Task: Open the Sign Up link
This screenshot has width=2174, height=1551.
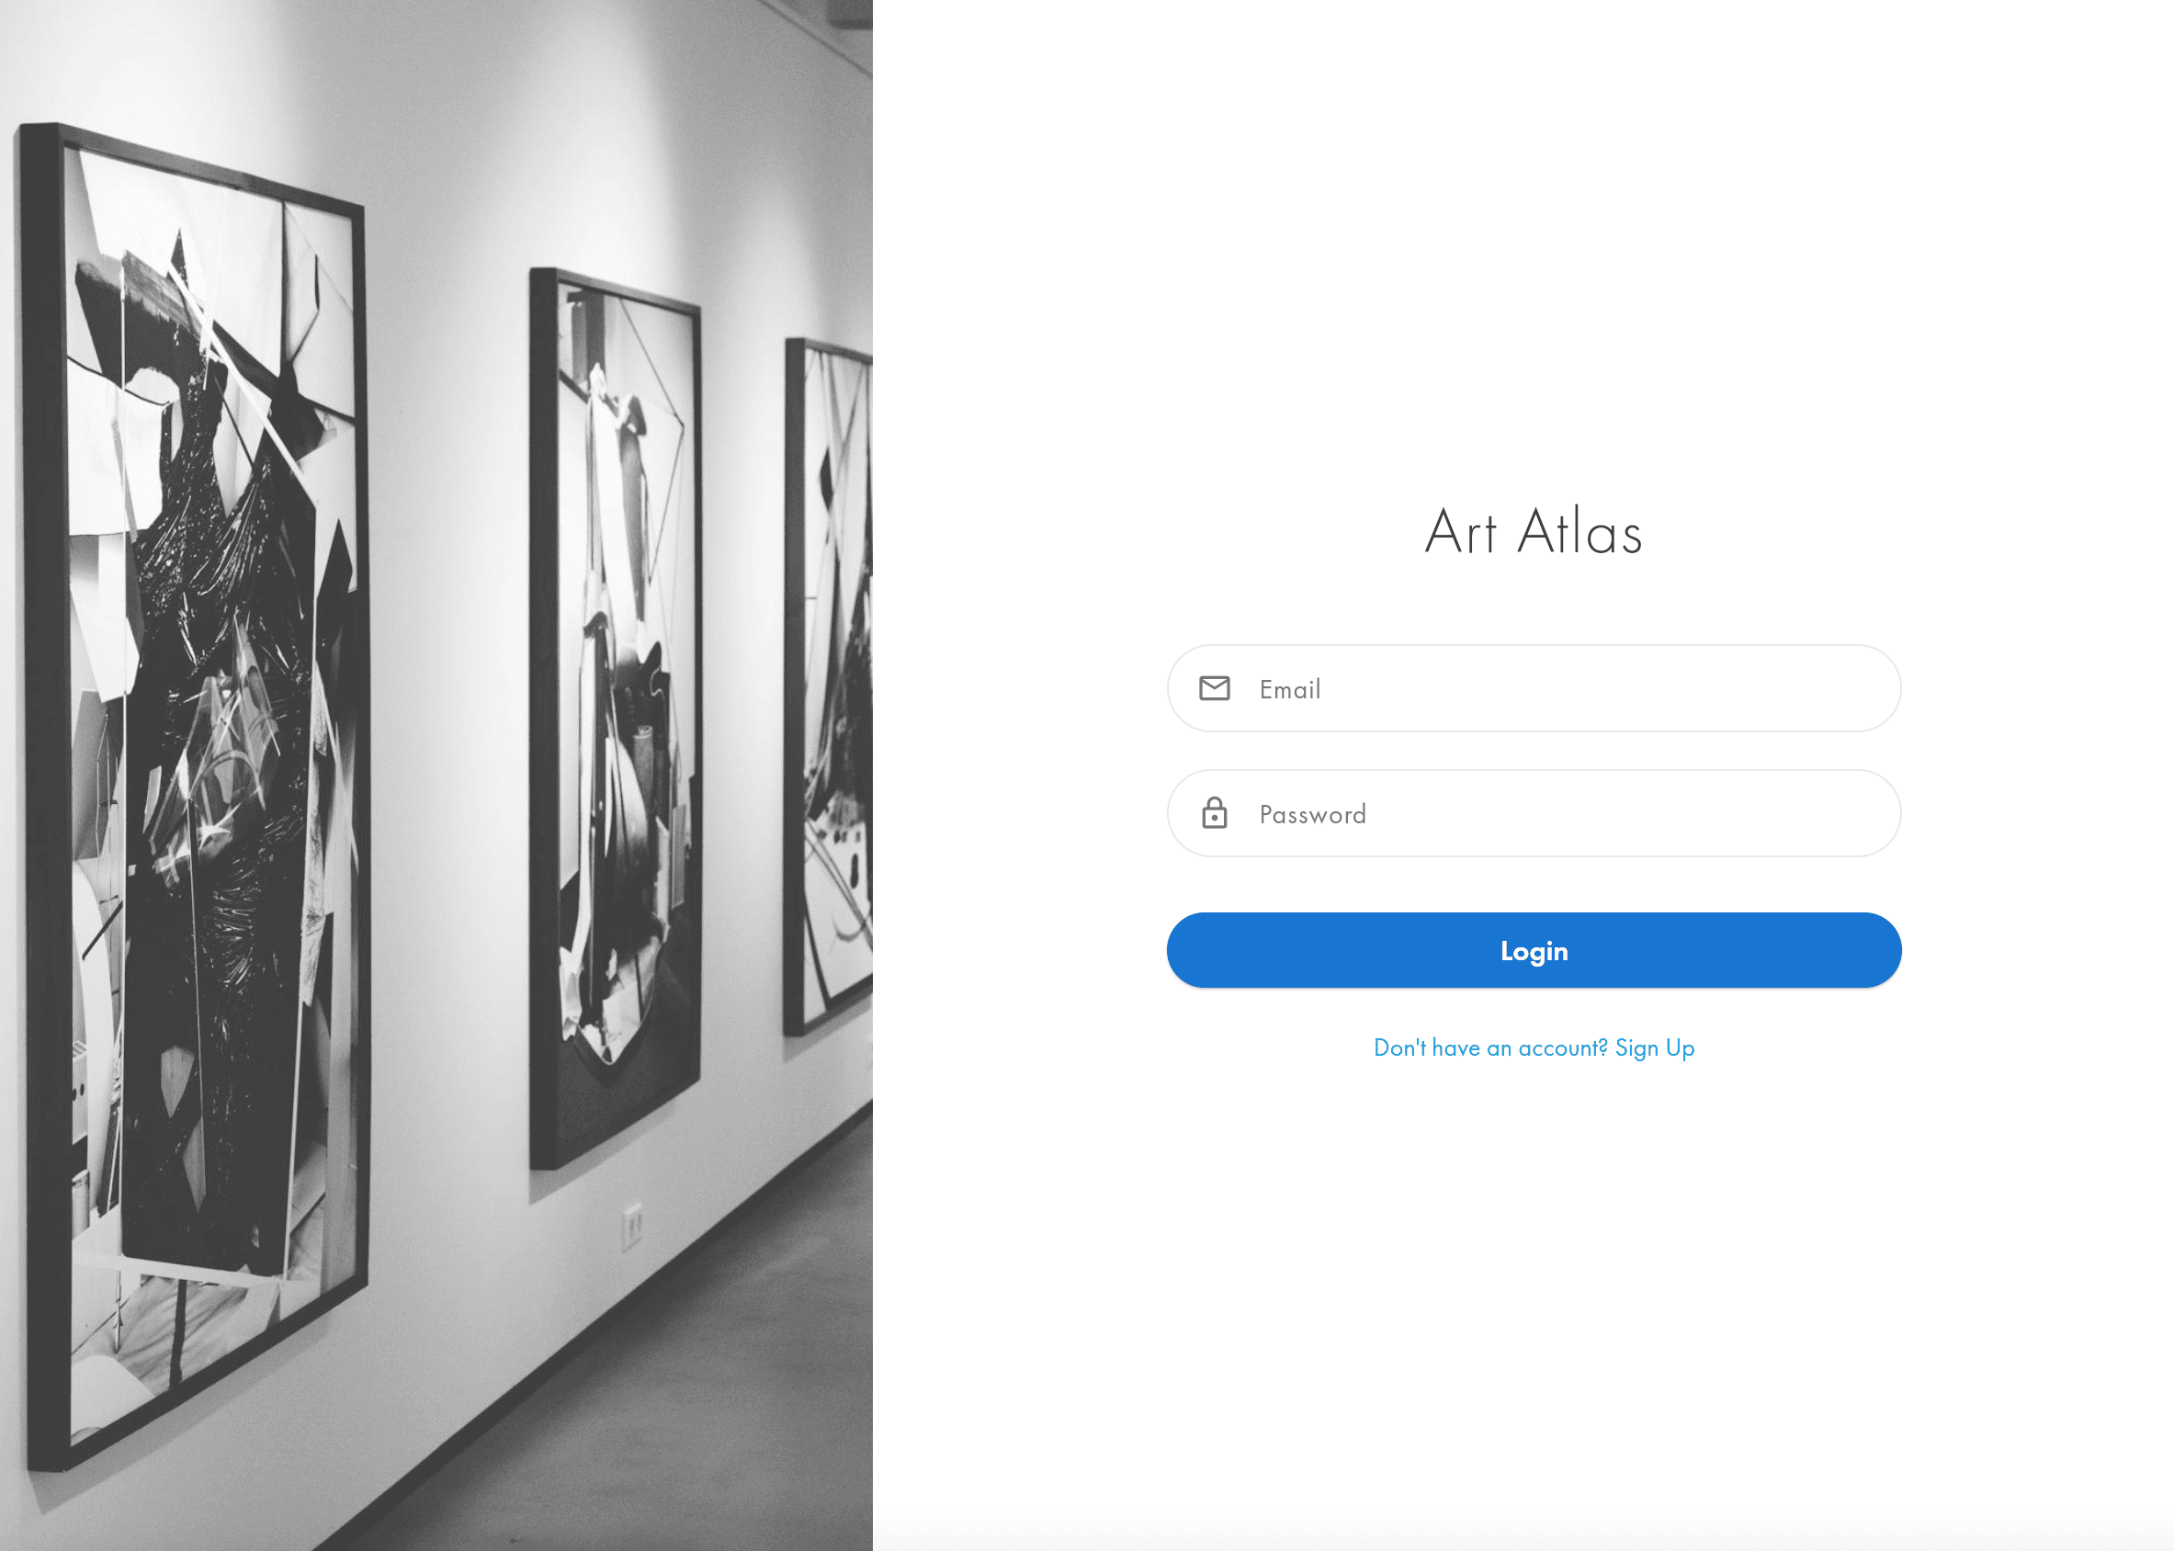Action: 1533,1047
